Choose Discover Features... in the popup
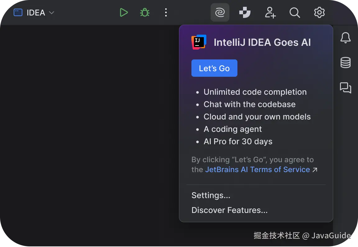The width and height of the screenshot is (358, 247). [229, 210]
